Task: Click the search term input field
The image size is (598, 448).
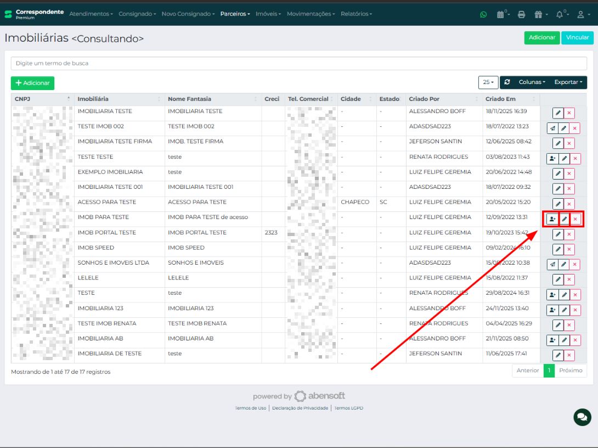Action: pyautogui.click(x=298, y=63)
